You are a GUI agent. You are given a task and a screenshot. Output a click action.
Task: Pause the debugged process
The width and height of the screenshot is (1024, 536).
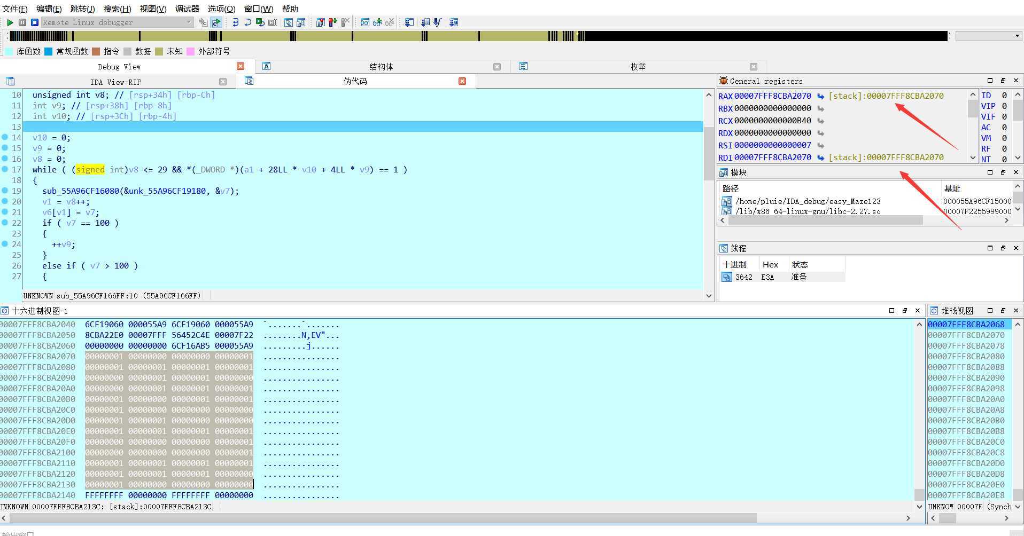[22, 22]
